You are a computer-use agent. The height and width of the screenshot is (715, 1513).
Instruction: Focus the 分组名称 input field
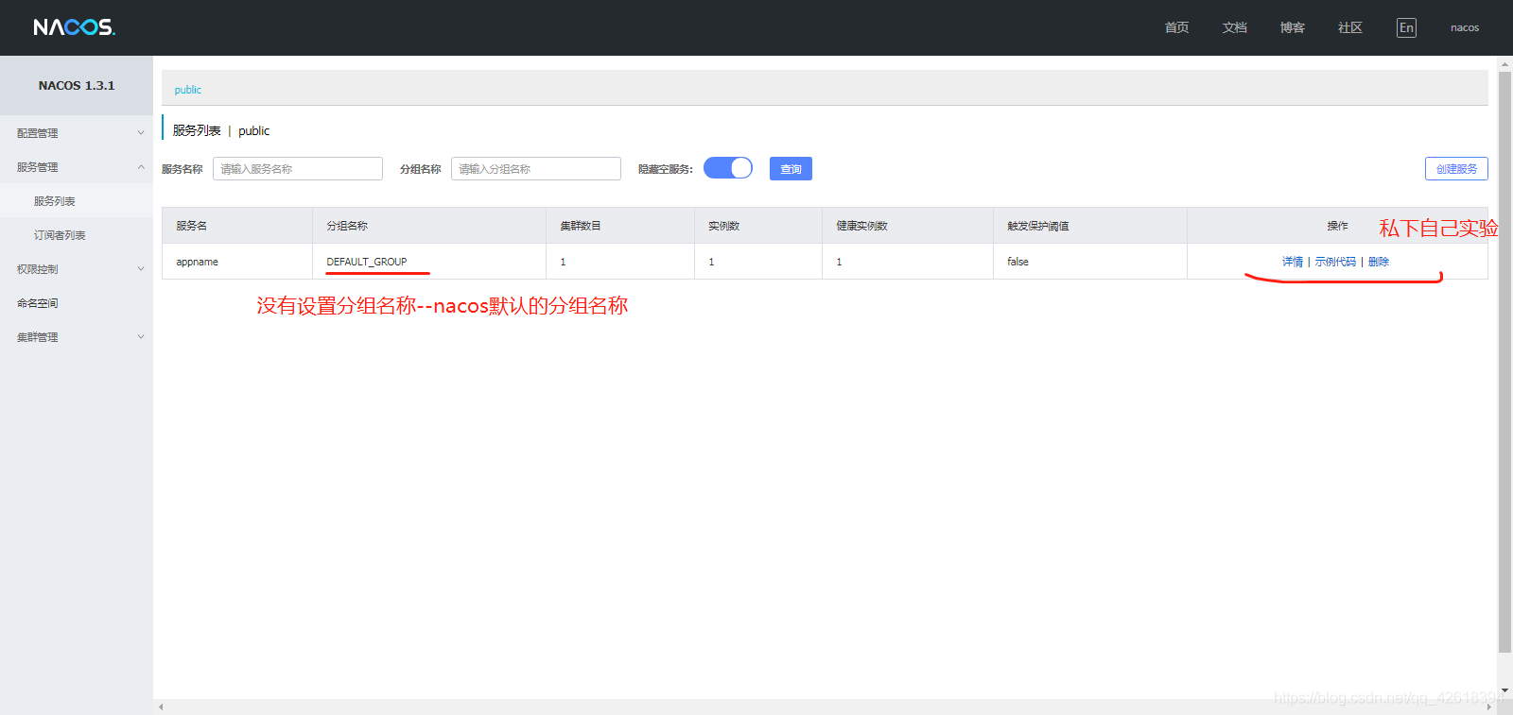pyautogui.click(x=536, y=168)
